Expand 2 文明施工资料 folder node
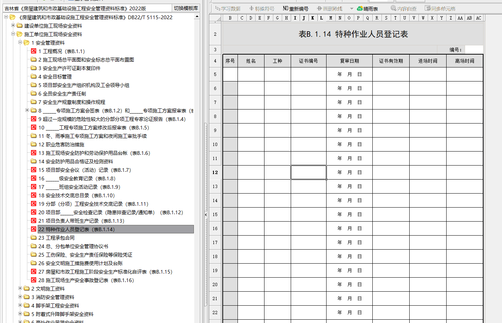The height and width of the screenshot is (323, 502). click(x=20, y=288)
